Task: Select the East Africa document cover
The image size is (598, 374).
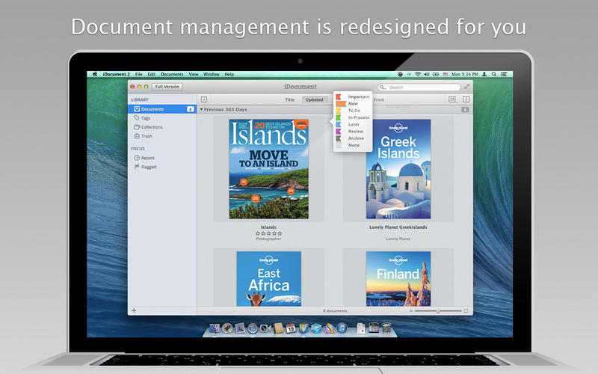Action: pyautogui.click(x=268, y=278)
